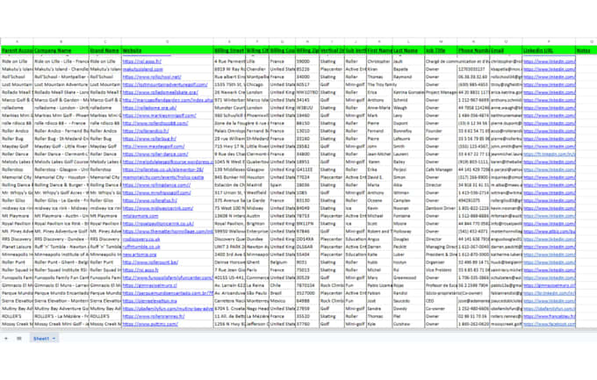The image size is (597, 380).
Task: Select first name cell 'Anne-Marie'
Action: coord(379,108)
